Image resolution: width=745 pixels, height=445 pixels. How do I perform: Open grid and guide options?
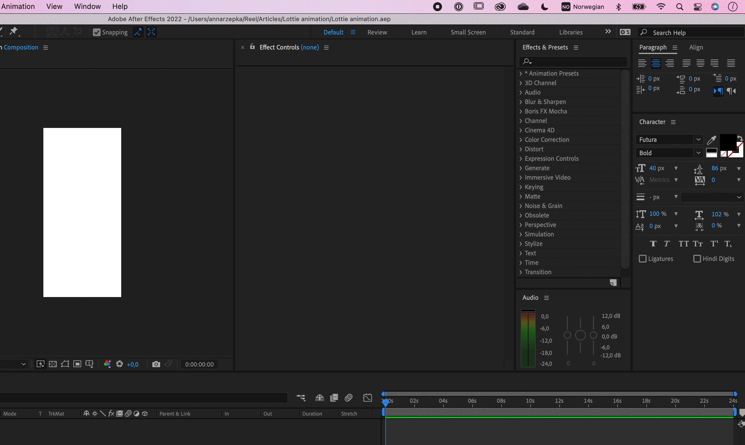[89, 364]
